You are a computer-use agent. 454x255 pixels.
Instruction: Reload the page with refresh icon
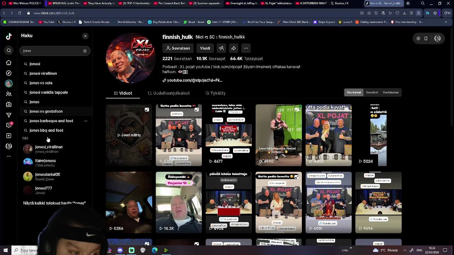point(20,13)
